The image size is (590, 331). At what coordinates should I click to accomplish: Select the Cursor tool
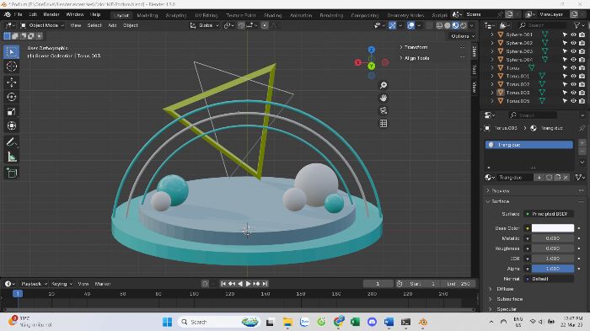pyautogui.click(x=12, y=67)
